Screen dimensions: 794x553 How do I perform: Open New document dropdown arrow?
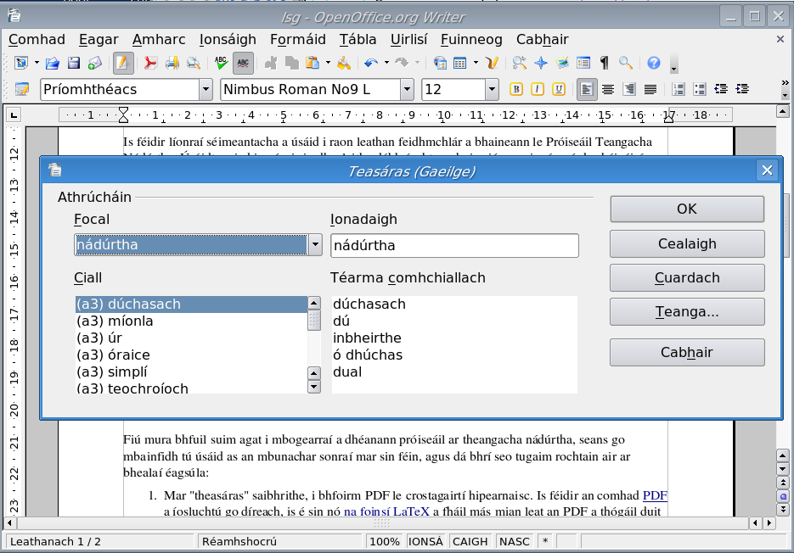[x=37, y=64]
